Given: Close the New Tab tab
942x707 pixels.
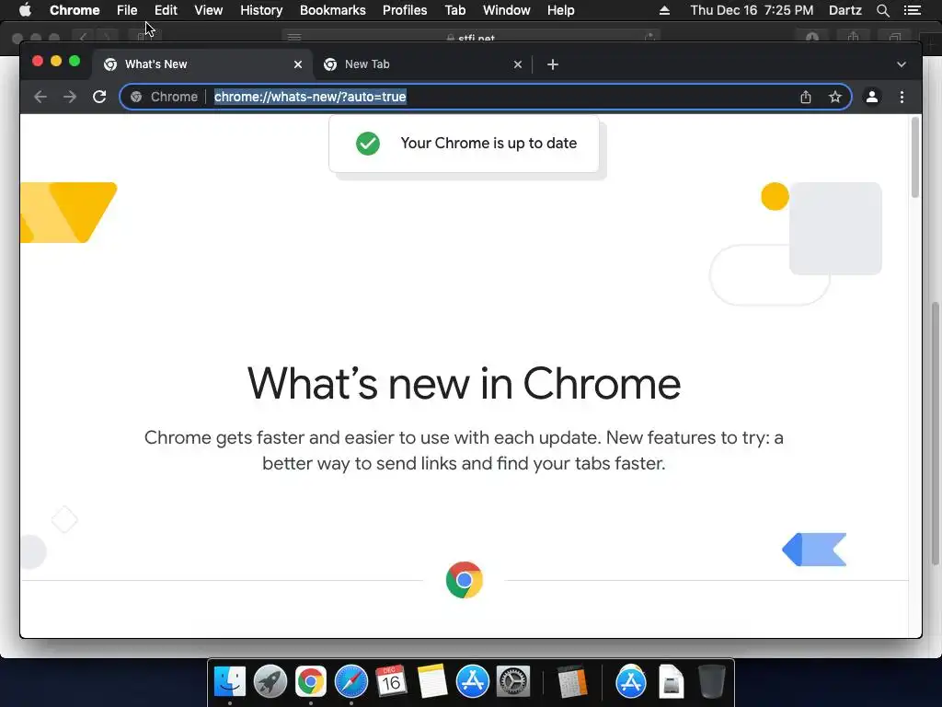Looking at the screenshot, I should click(x=518, y=64).
